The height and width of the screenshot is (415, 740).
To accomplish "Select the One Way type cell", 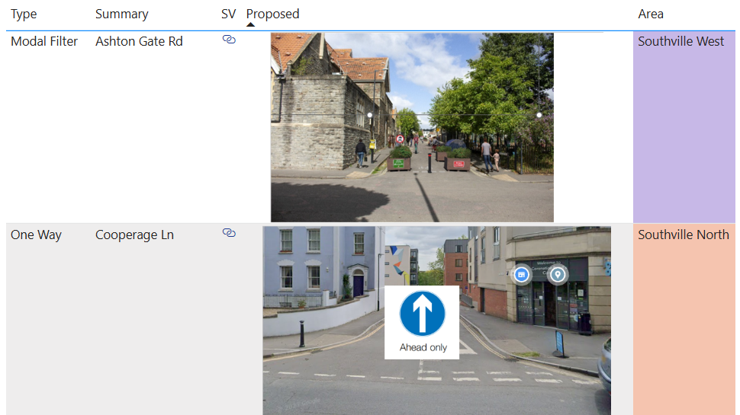I will 36,235.
